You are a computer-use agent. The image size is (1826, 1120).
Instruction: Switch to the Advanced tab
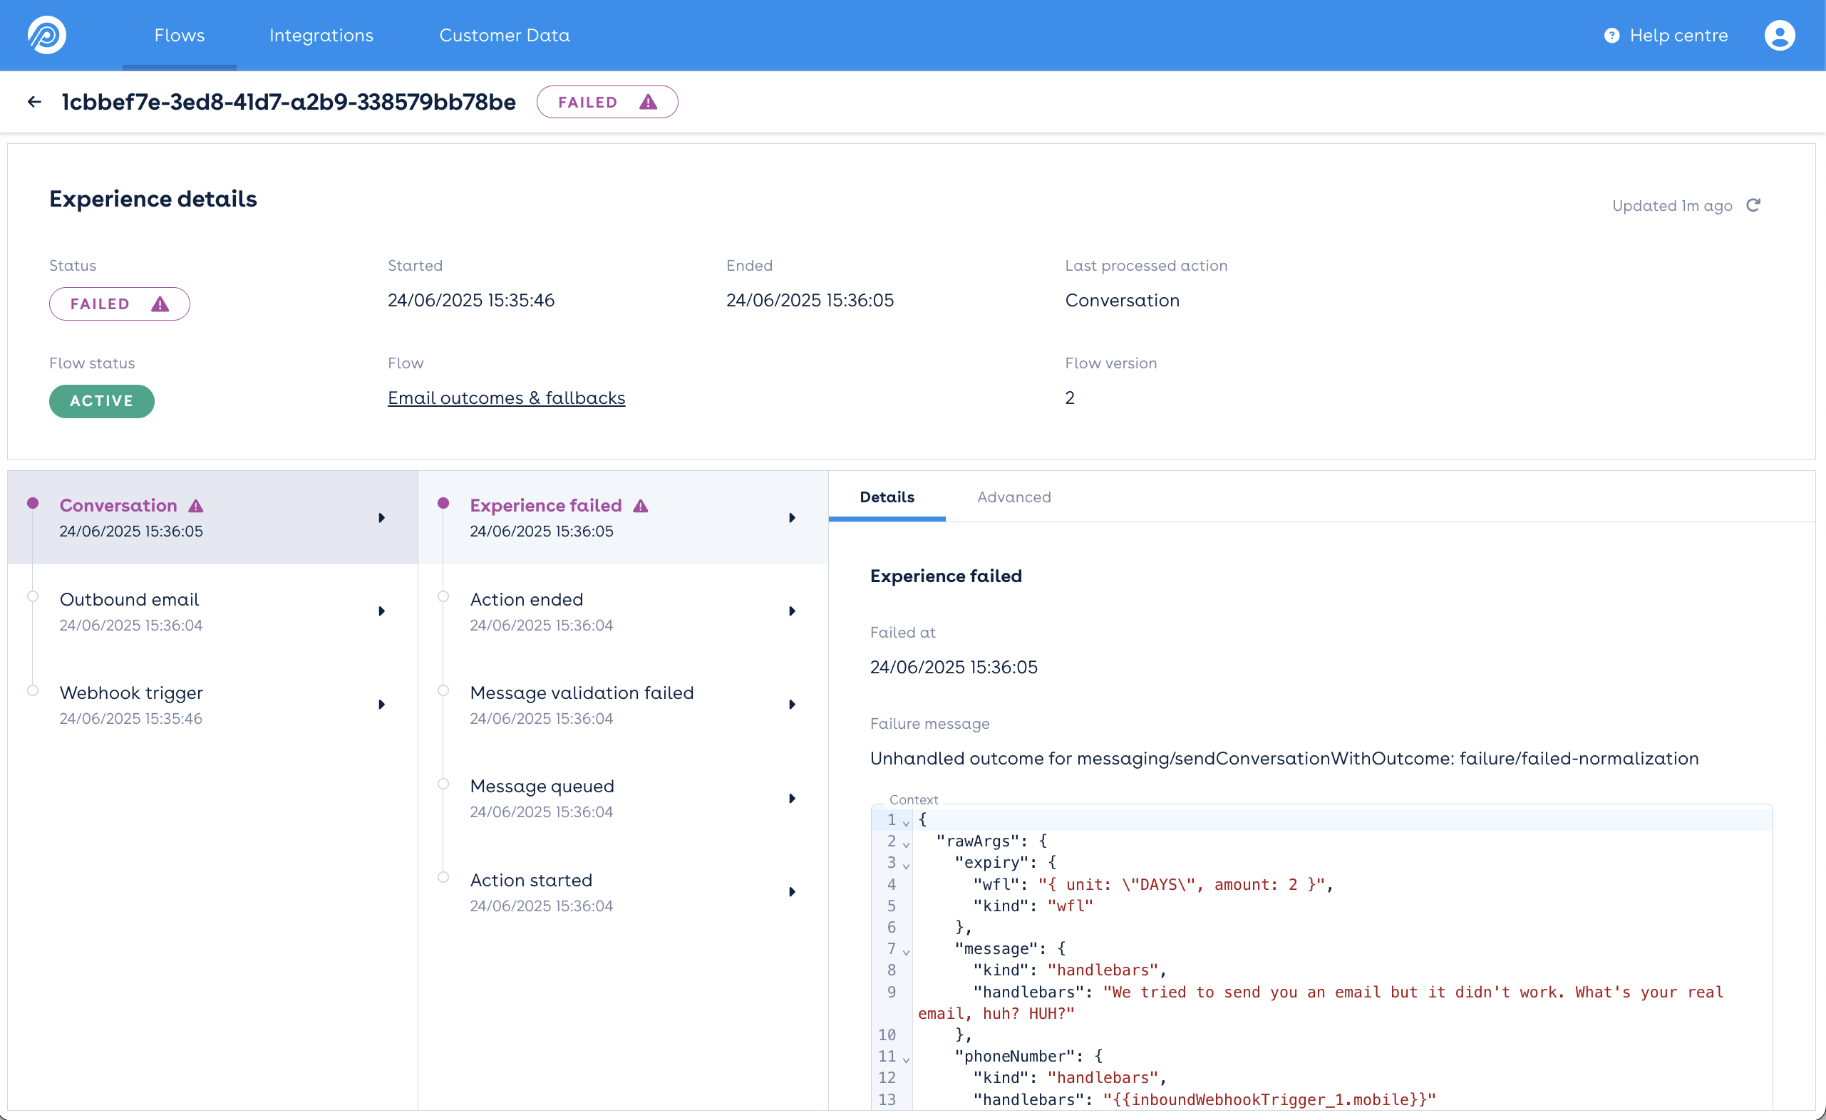(x=1013, y=497)
